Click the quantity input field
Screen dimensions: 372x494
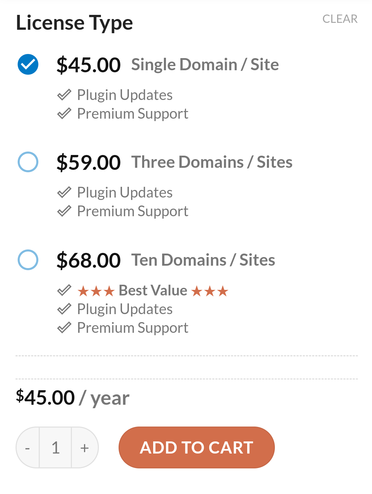pos(56,448)
